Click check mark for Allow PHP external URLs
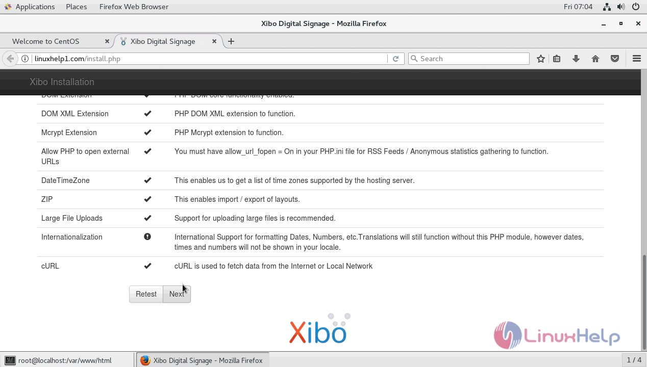Image resolution: width=647 pixels, height=367 pixels. tap(147, 151)
